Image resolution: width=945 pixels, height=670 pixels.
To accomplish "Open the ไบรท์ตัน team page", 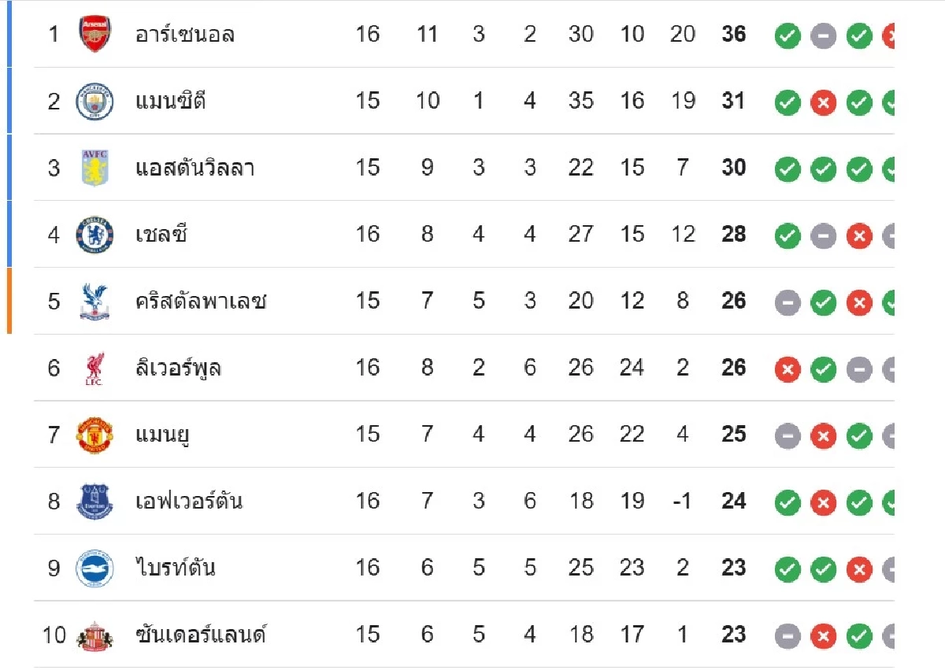I will [x=175, y=568].
